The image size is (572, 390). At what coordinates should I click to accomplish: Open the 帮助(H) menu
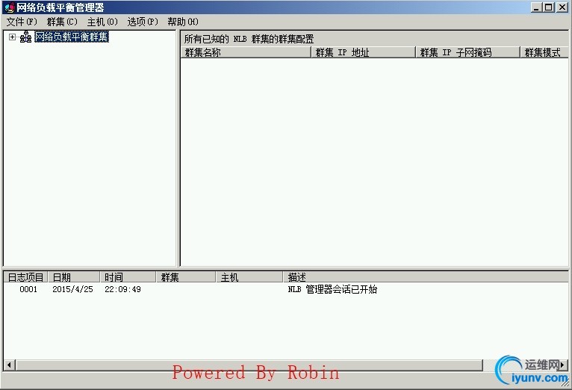click(x=183, y=22)
